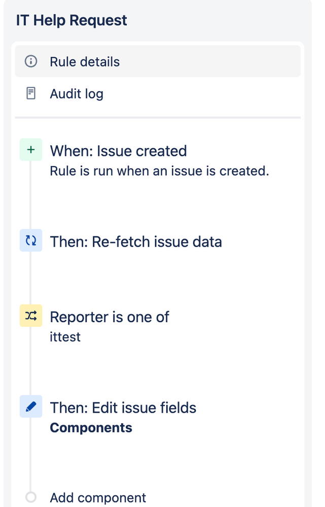Screen dimensions: 325x507
Task: Open Then: Edit issue fields action
Action: tap(123, 408)
